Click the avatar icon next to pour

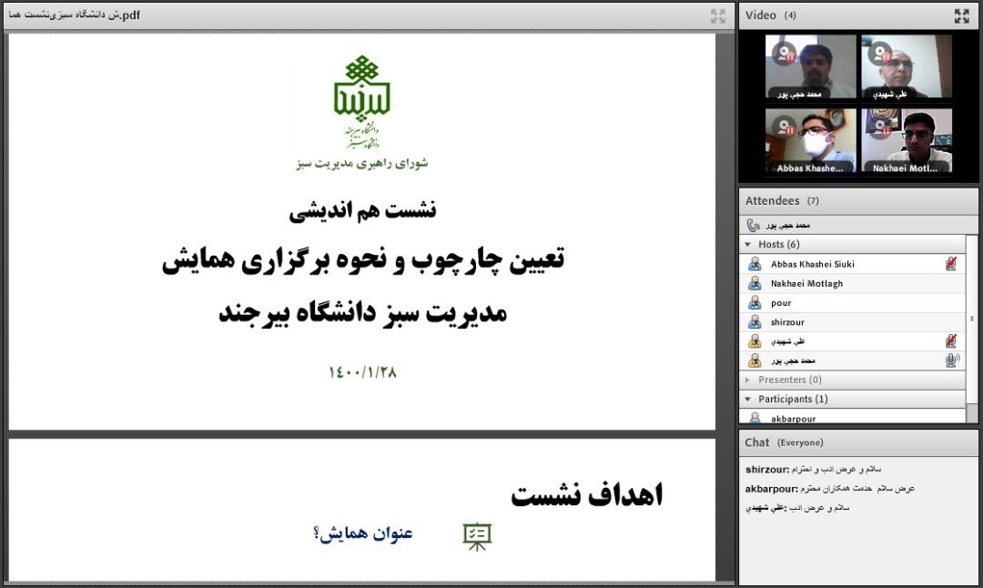755,303
